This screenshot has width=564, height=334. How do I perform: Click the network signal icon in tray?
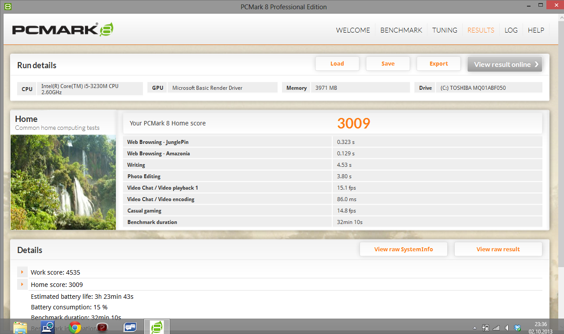pyautogui.click(x=496, y=328)
